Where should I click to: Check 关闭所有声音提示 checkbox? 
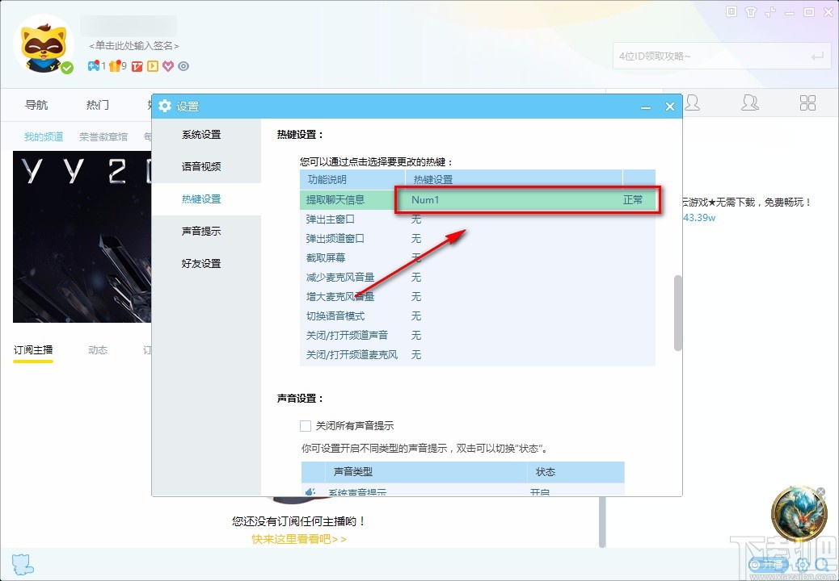[x=306, y=425]
